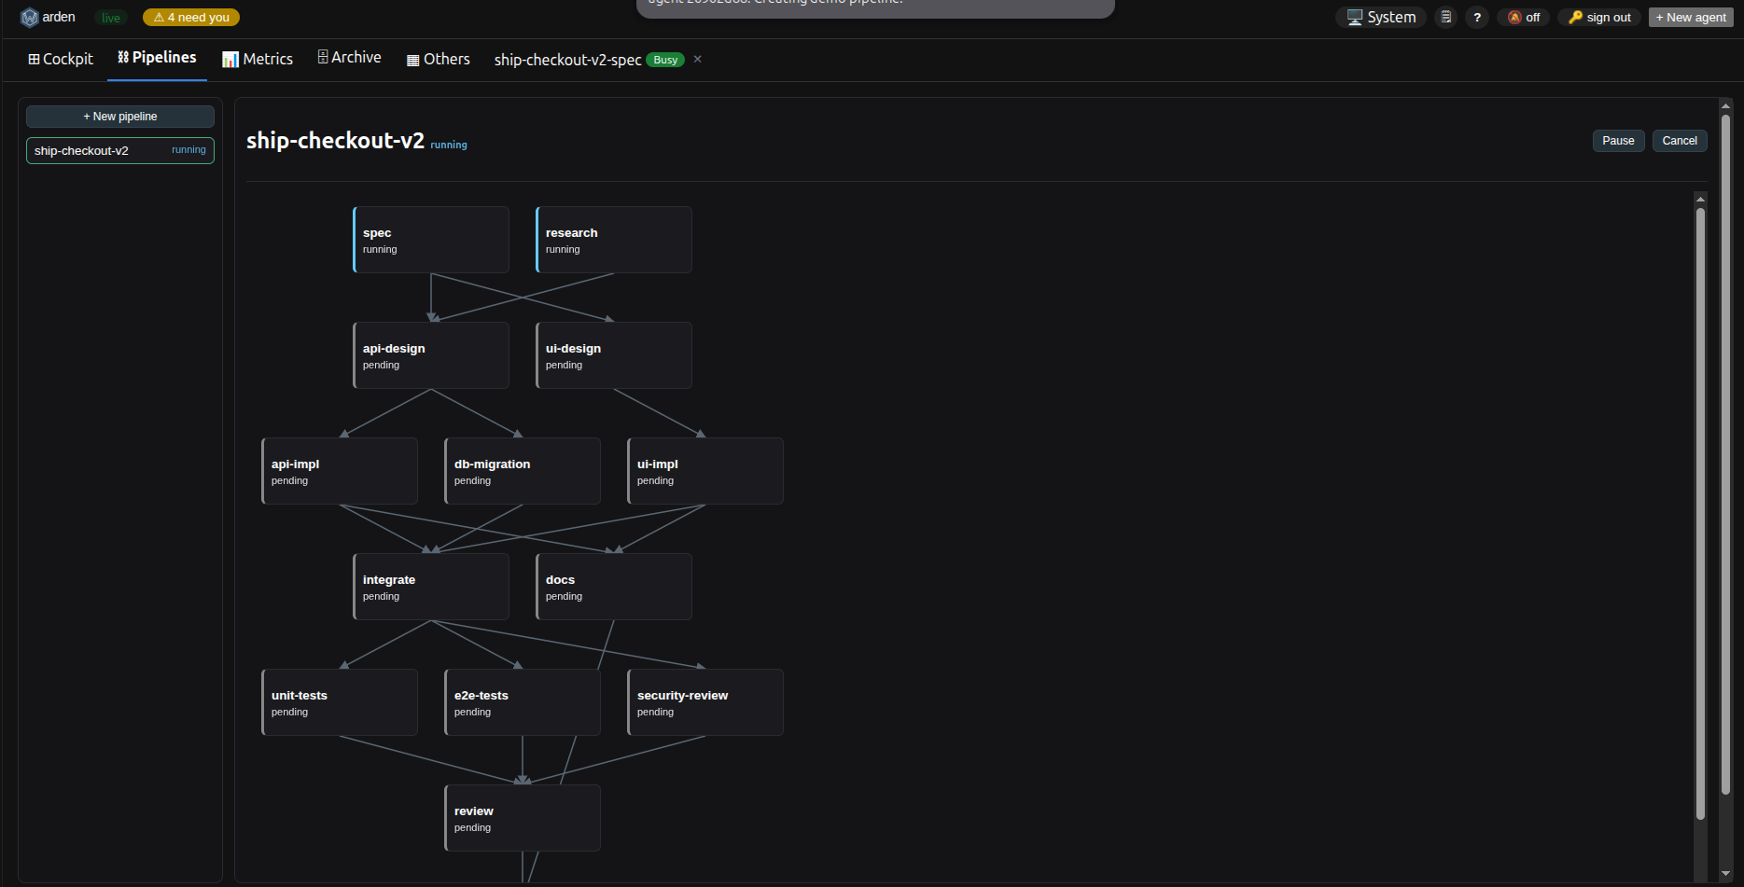The width and height of the screenshot is (1744, 887).
Task: Open the help question mark button
Action: (1477, 18)
